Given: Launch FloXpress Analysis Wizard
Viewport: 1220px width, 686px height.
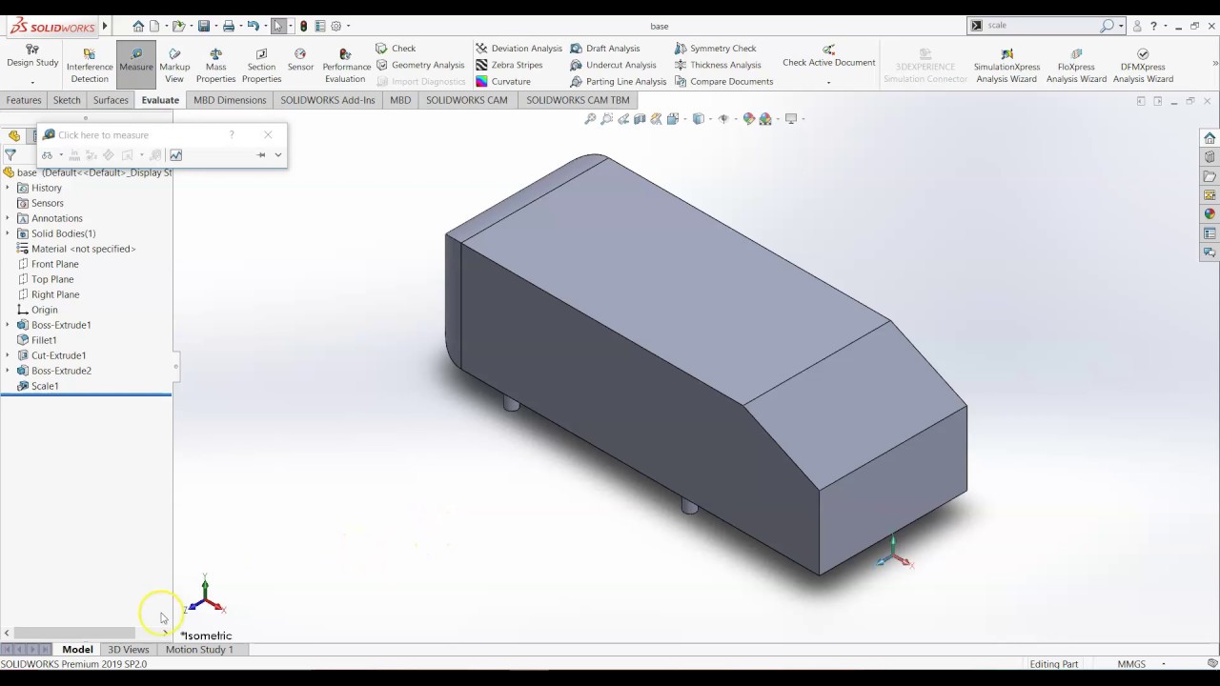Looking at the screenshot, I should 1076,66.
